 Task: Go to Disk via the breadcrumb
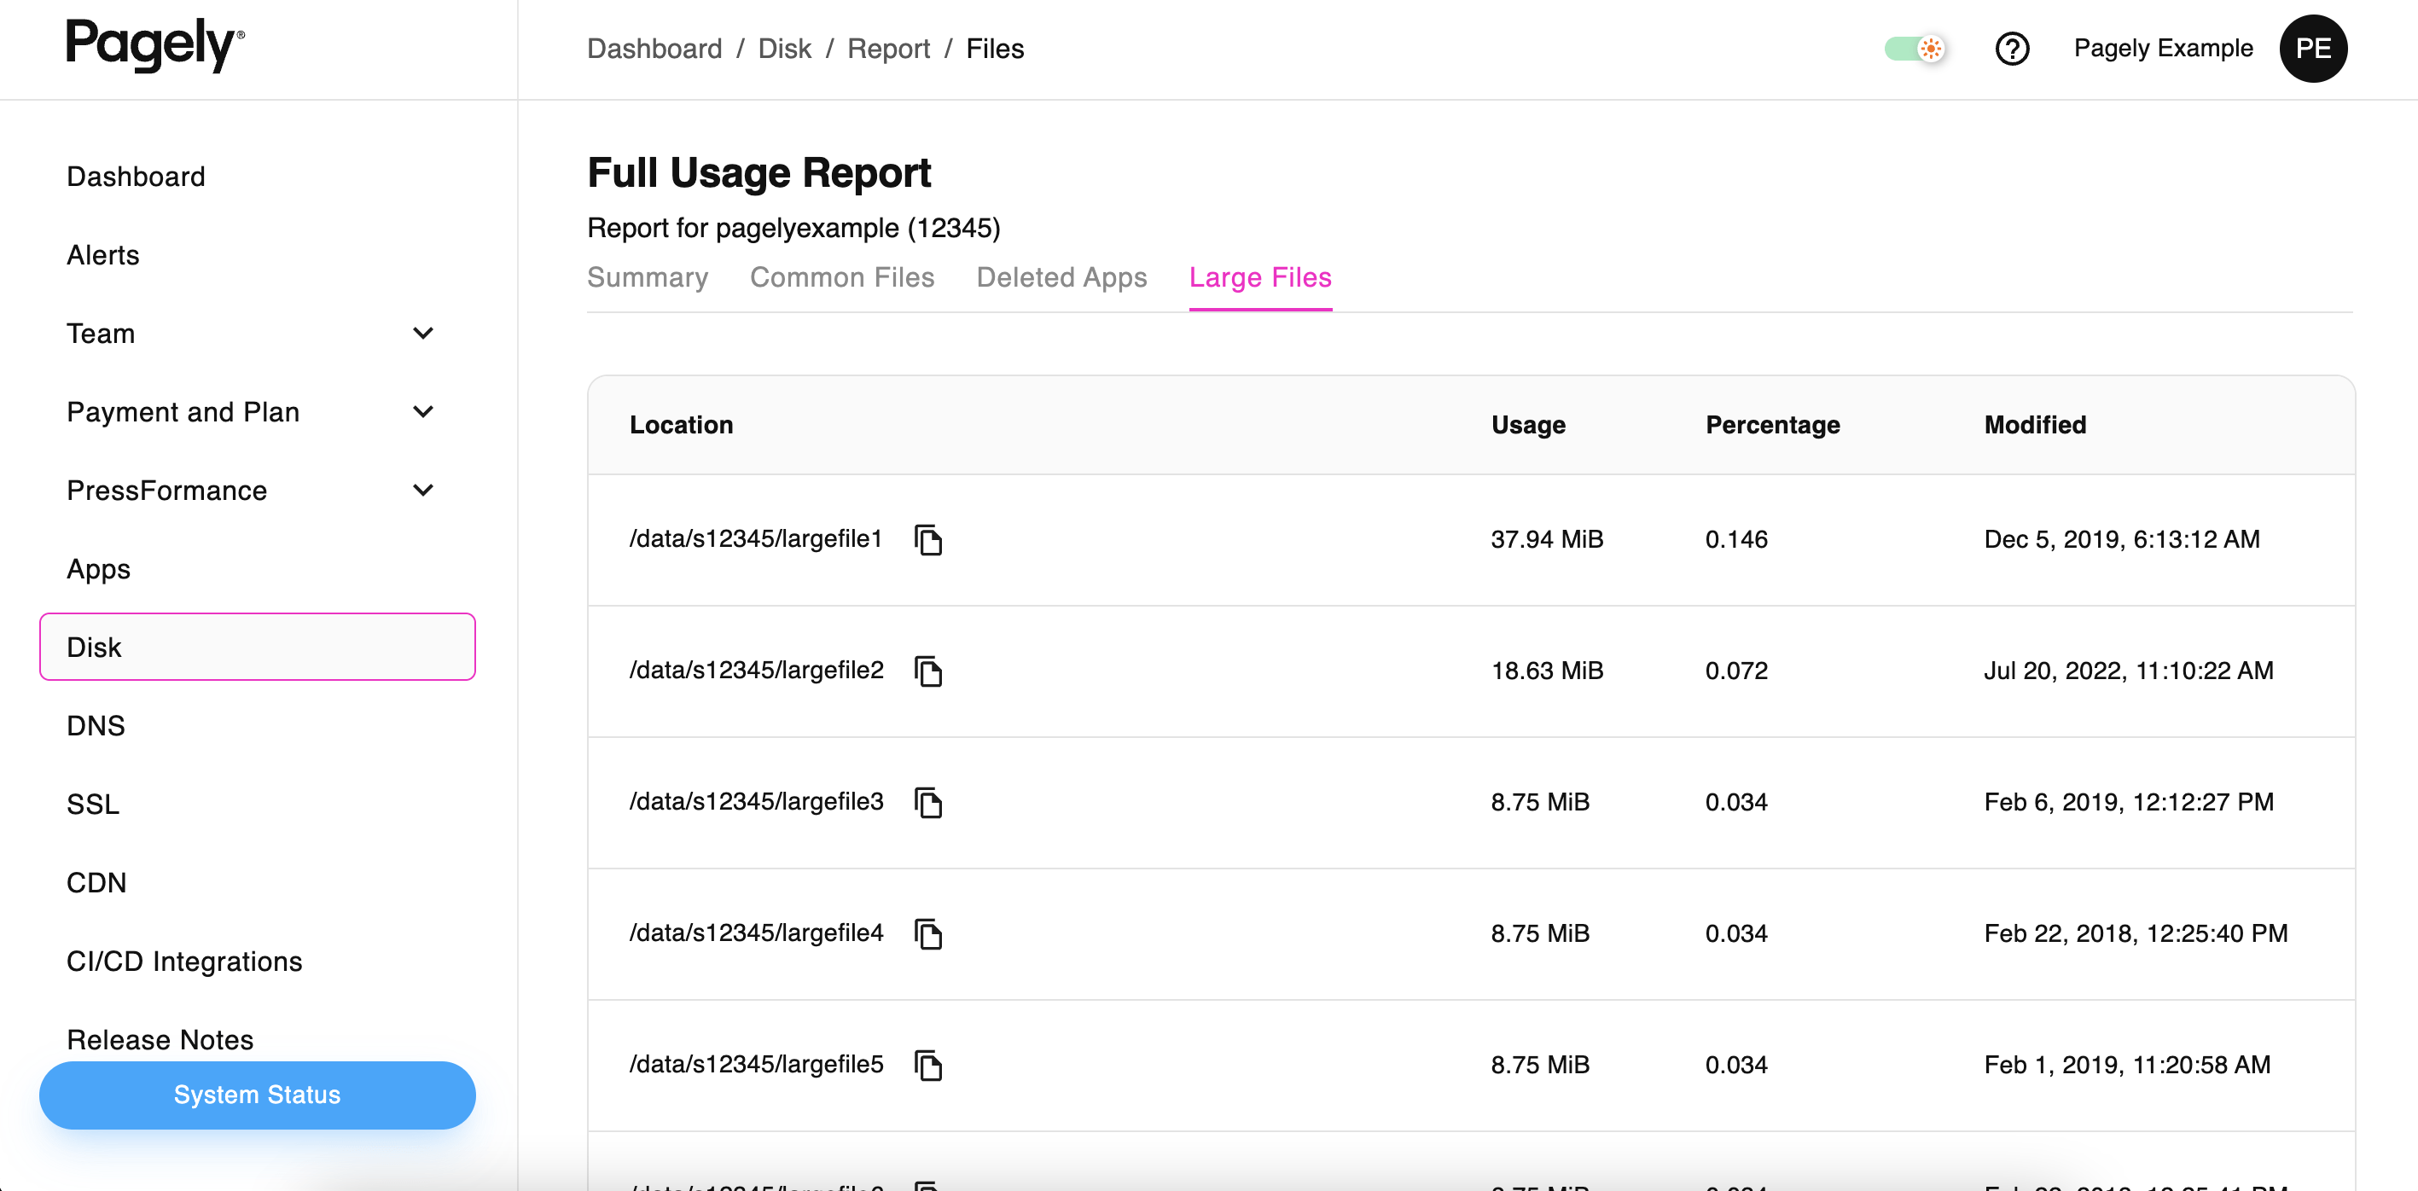point(785,49)
